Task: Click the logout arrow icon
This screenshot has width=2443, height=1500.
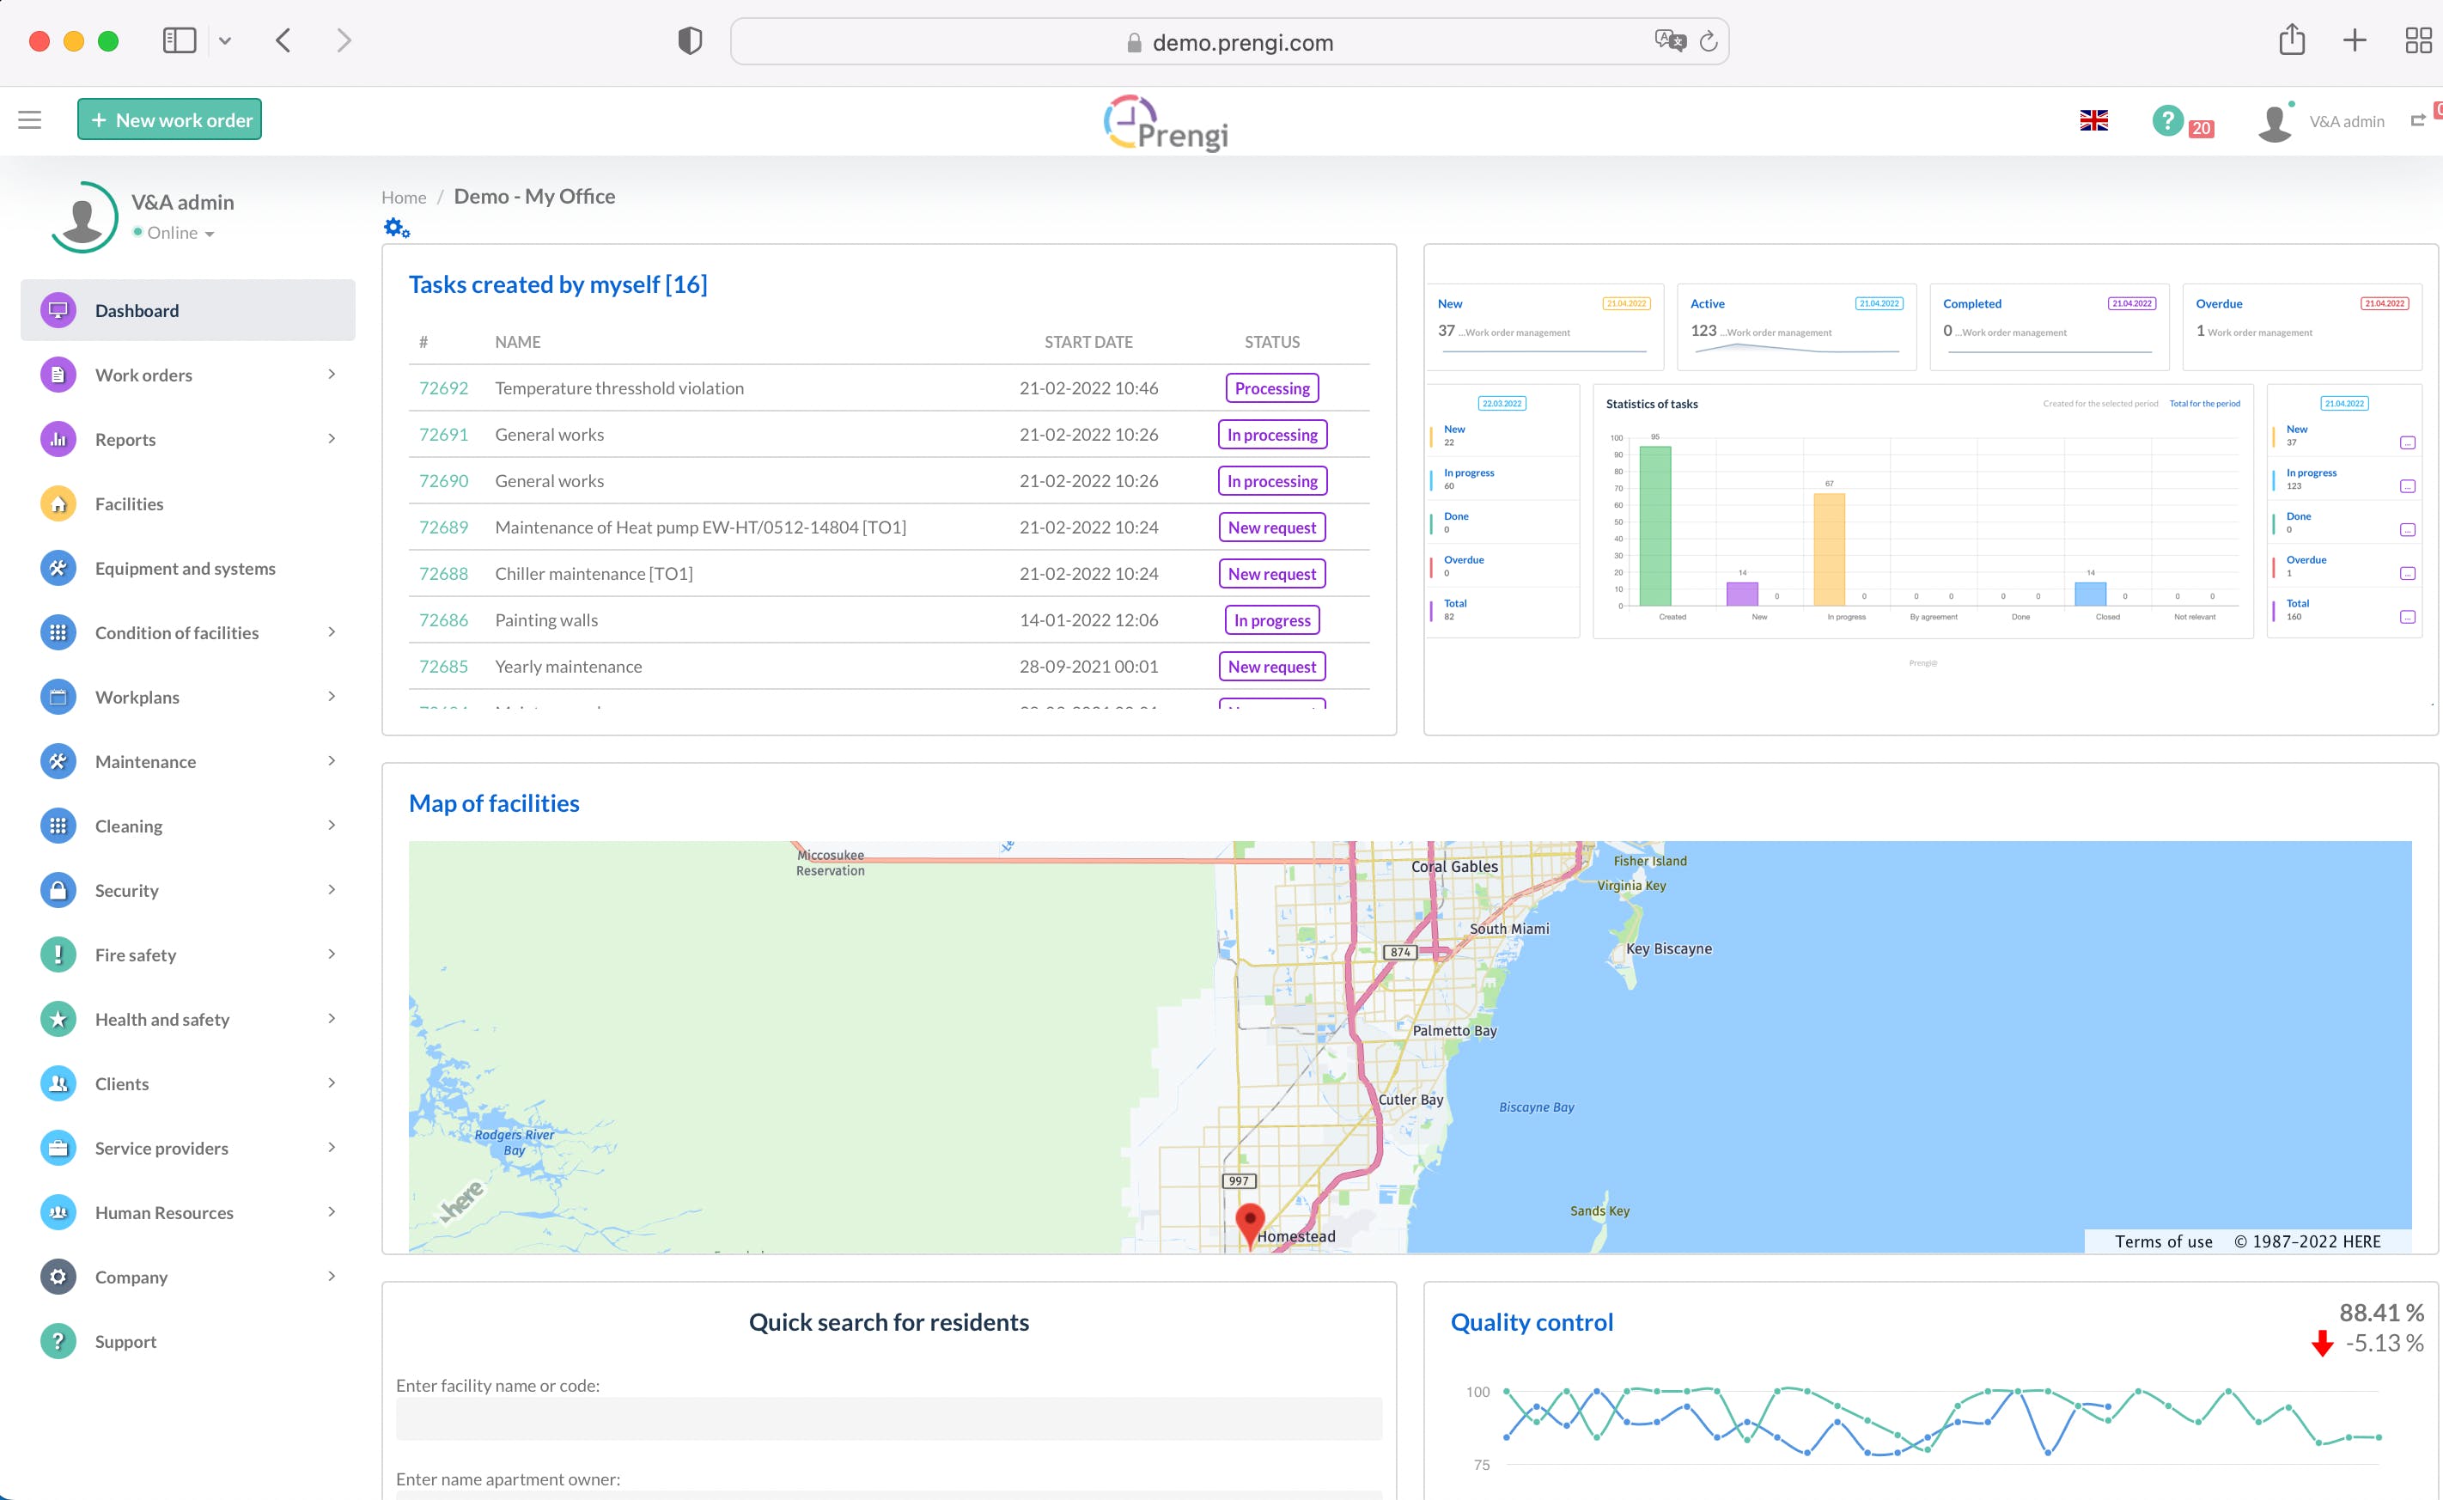Action: coord(2418,120)
